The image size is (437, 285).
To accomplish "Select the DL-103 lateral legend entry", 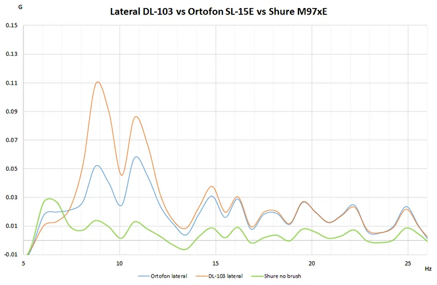I will click(x=219, y=276).
